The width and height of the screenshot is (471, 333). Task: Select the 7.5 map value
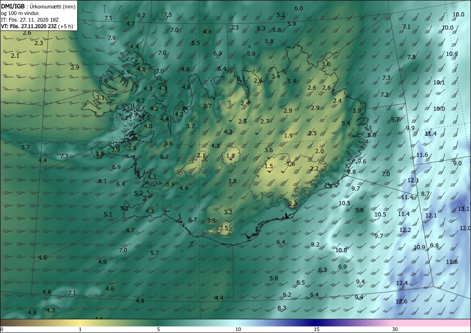pos(108,18)
